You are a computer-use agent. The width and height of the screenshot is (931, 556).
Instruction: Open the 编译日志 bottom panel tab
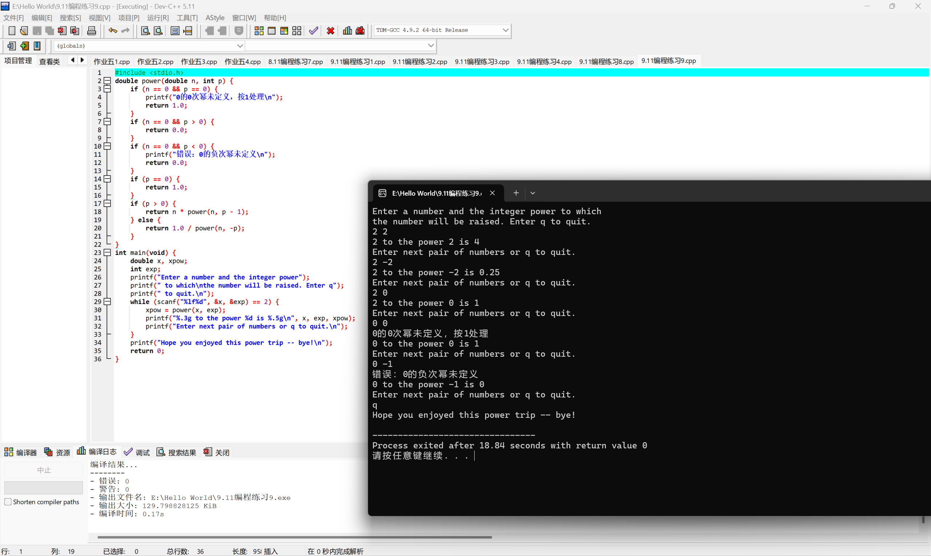[97, 452]
